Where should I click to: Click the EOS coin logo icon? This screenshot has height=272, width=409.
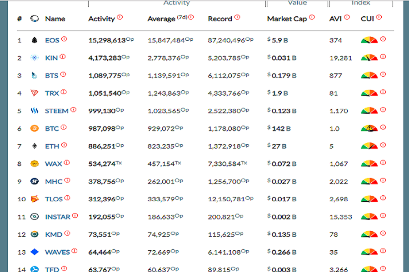(34, 40)
